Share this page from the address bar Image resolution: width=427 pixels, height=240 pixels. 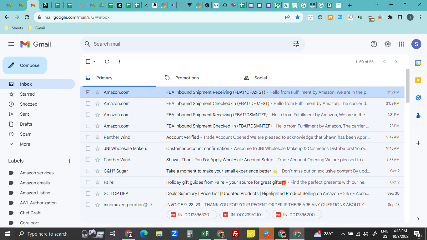click(x=288, y=17)
